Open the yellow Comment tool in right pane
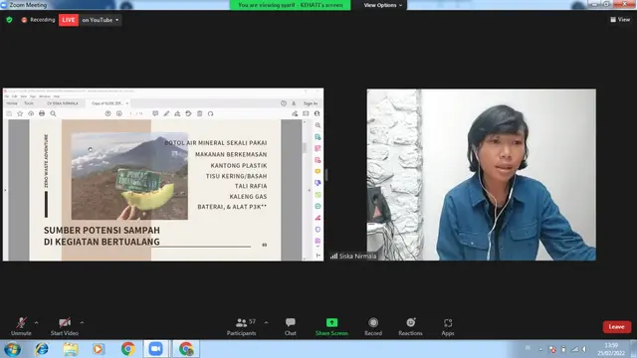 pos(318,172)
